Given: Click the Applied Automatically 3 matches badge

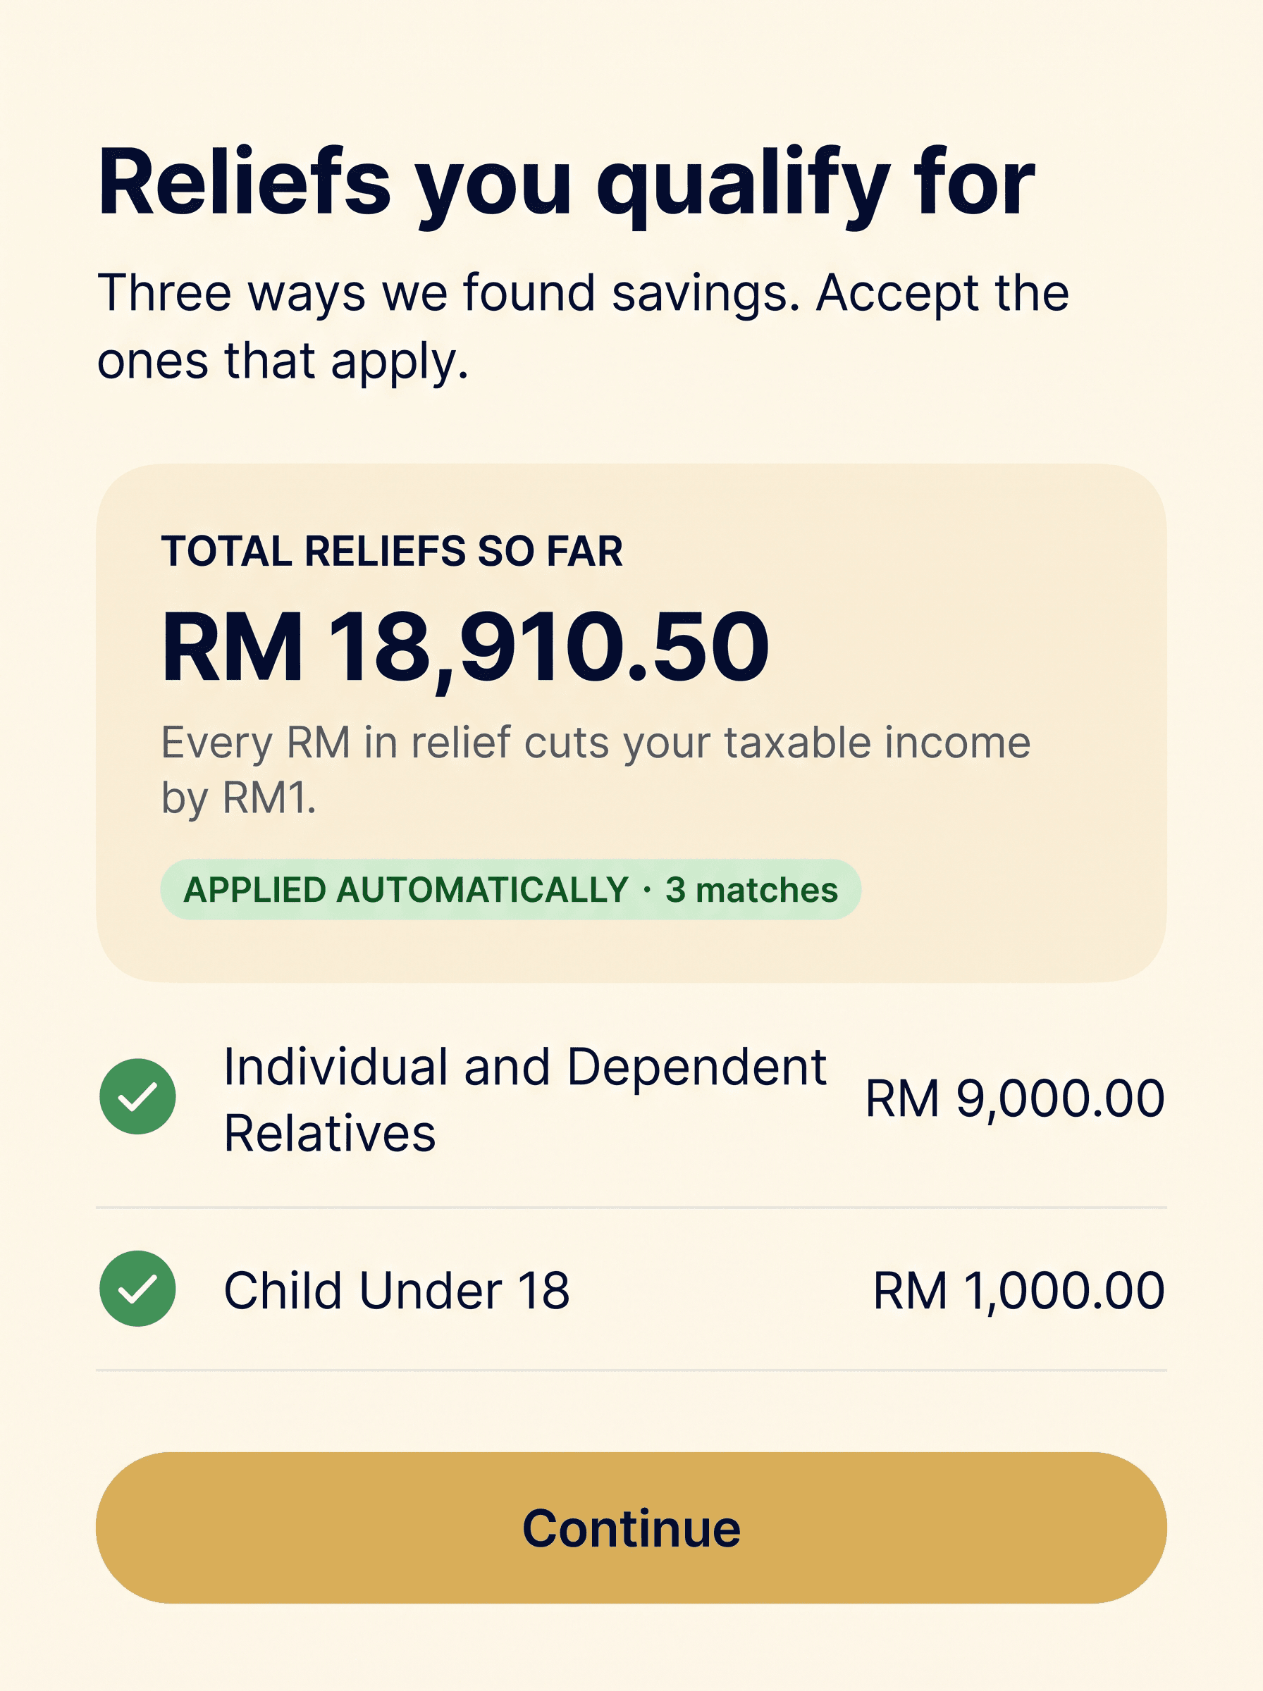Looking at the screenshot, I should coord(511,889).
